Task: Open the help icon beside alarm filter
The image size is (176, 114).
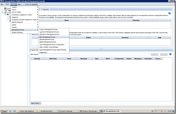Action: point(171,54)
